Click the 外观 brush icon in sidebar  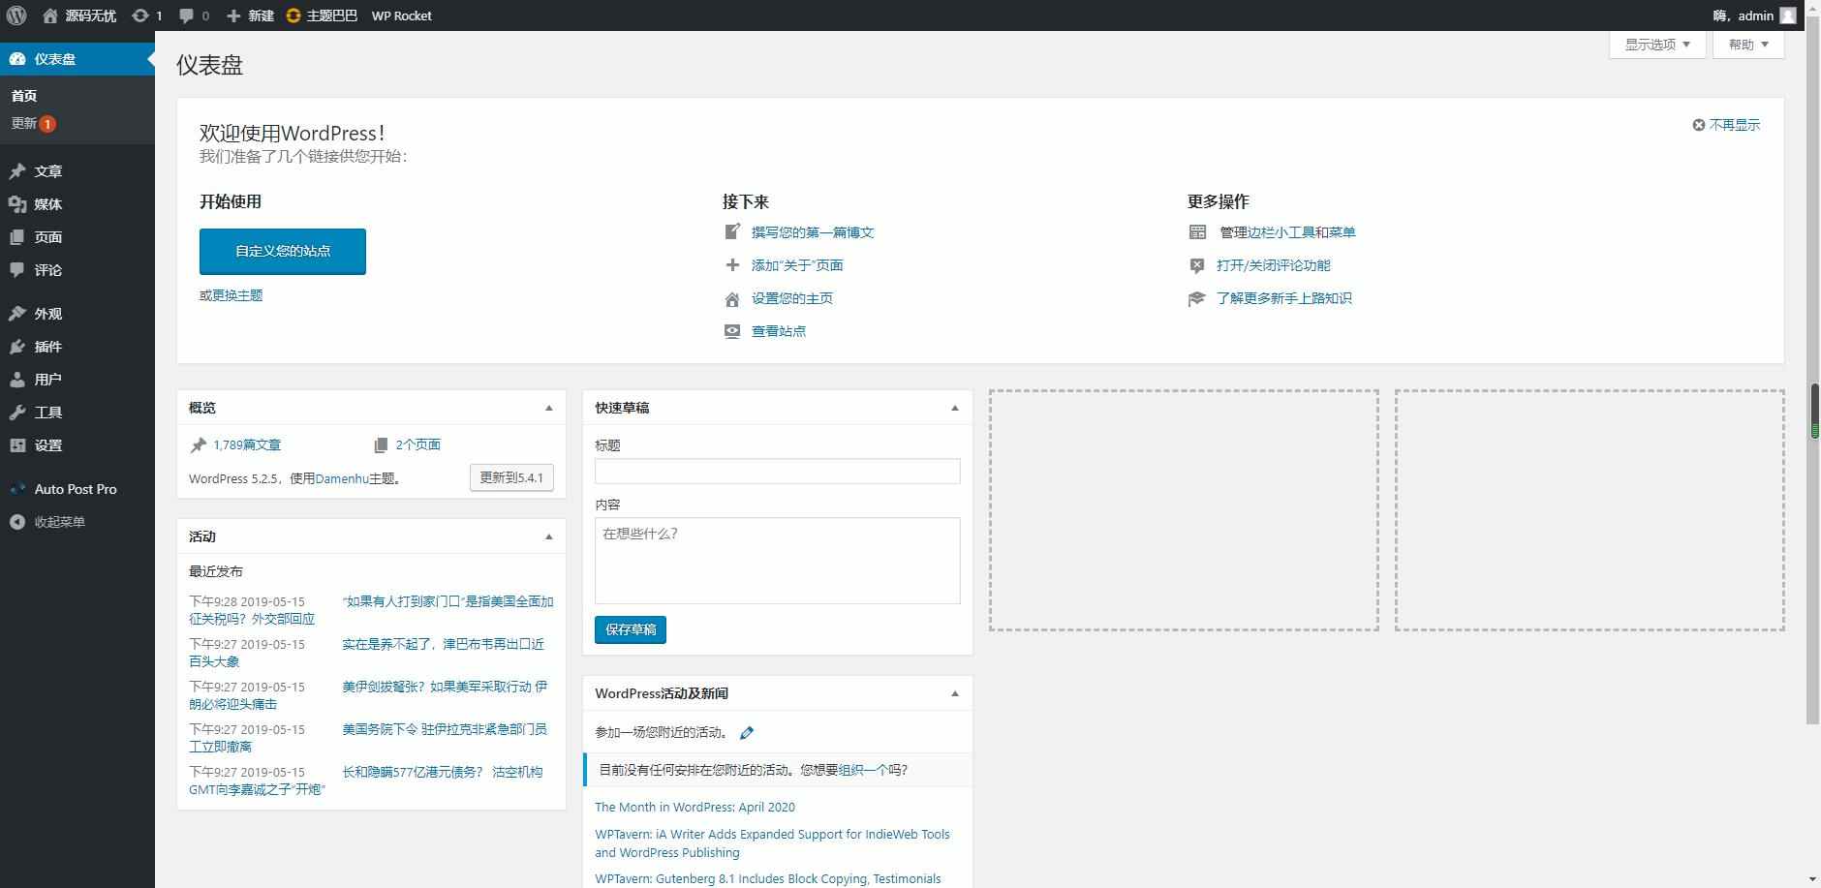[x=17, y=314]
